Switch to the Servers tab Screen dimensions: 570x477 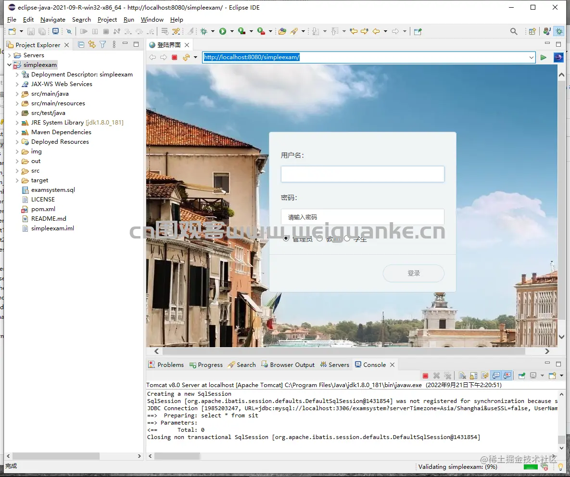(x=334, y=365)
